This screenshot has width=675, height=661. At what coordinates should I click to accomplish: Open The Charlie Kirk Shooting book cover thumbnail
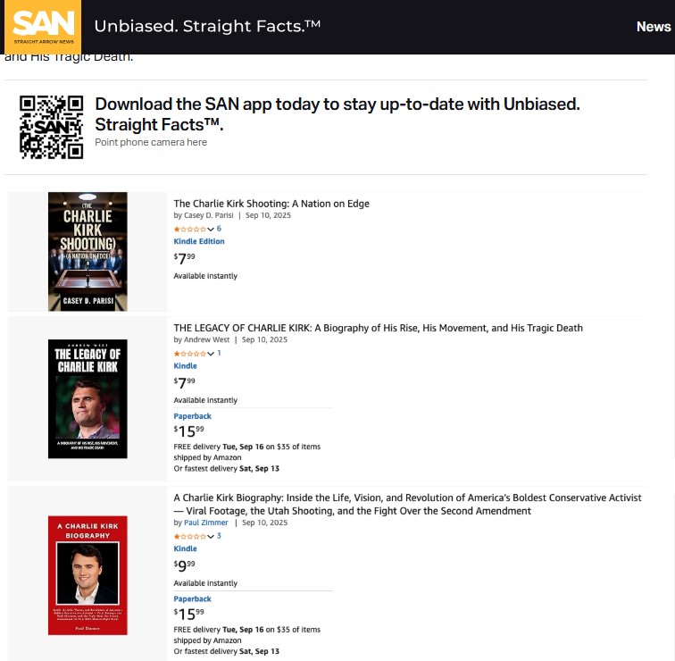pos(87,251)
